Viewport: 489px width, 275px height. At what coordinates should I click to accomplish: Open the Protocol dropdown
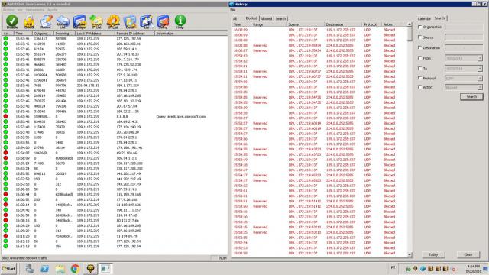coord(480,79)
